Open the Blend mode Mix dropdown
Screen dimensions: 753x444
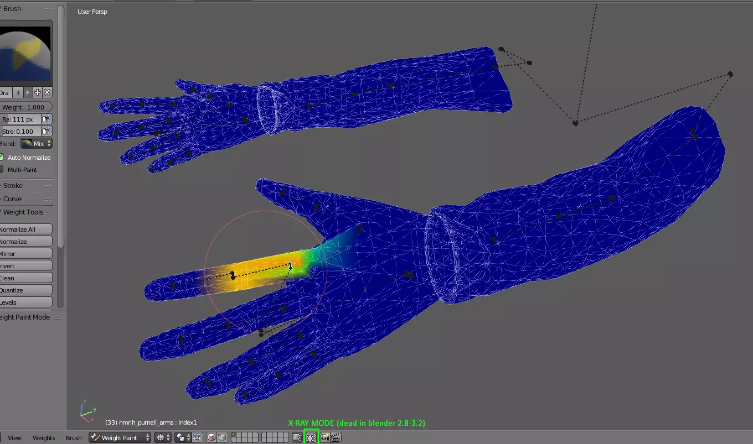pyautogui.click(x=36, y=143)
